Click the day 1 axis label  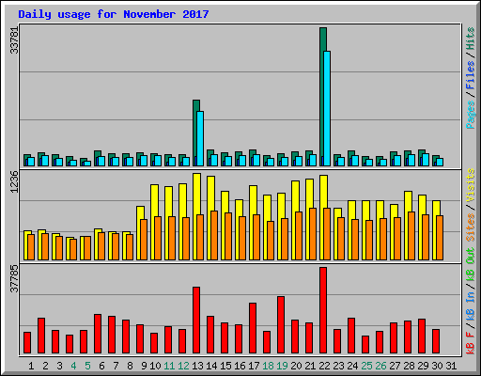pyautogui.click(x=31, y=366)
